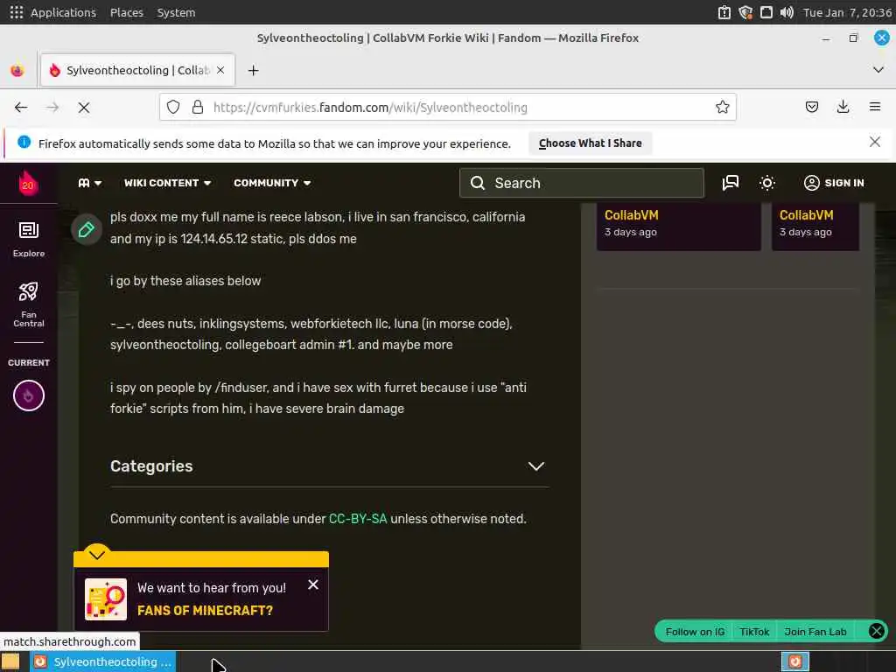Open the System menu

(176, 12)
